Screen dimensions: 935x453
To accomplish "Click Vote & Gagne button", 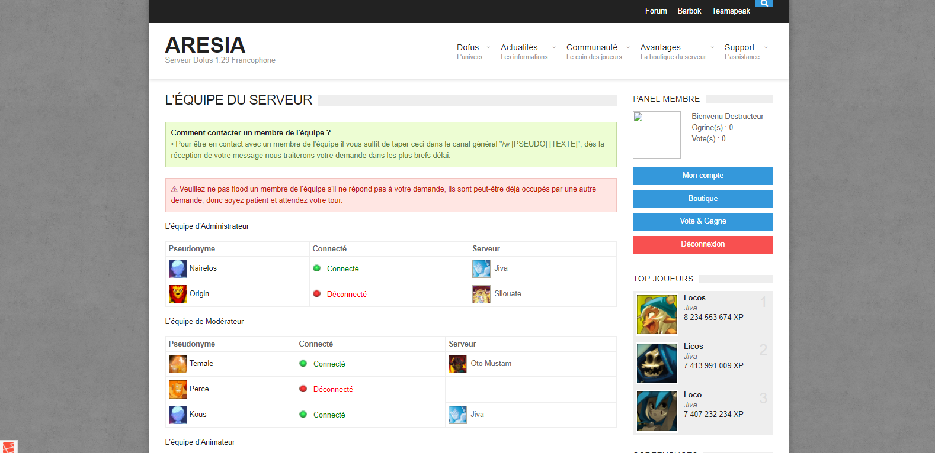I will (x=703, y=221).
